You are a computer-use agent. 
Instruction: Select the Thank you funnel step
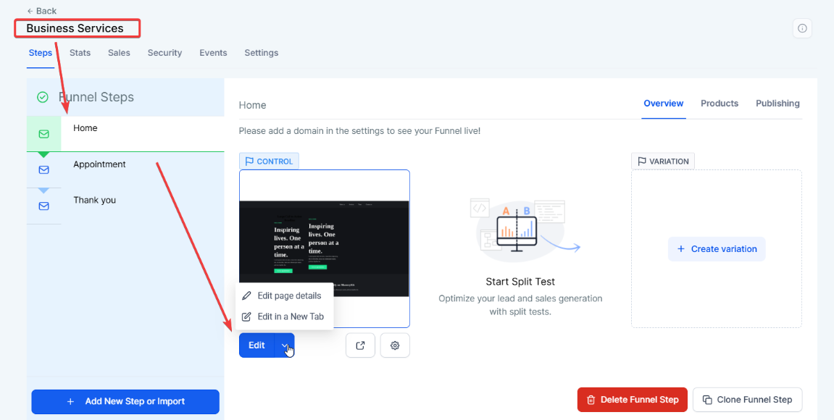click(125, 206)
